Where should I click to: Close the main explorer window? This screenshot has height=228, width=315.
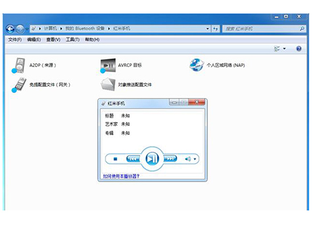(x=299, y=17)
